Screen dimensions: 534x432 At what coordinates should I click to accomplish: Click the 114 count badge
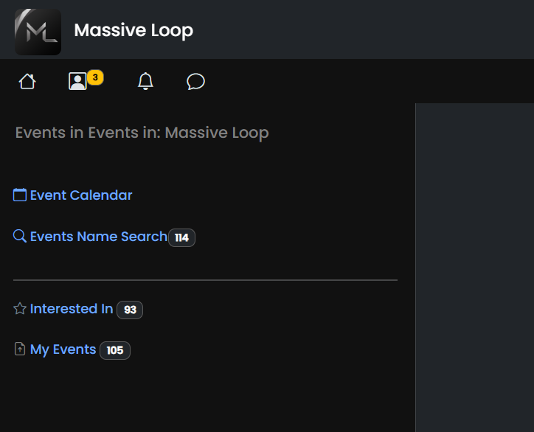tap(182, 237)
